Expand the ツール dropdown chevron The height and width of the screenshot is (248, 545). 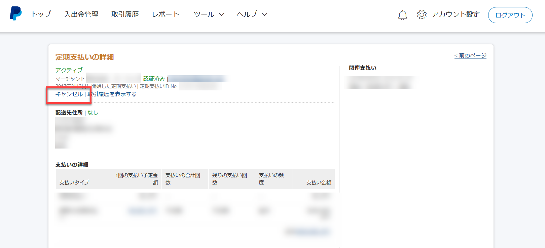(221, 14)
